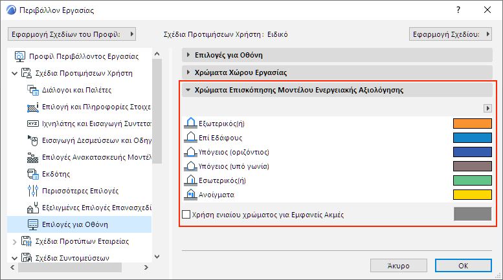The width and height of the screenshot is (503, 280).
Task: Click the Περισσότερες Επιλογές sliders icon
Action: pos(33,191)
